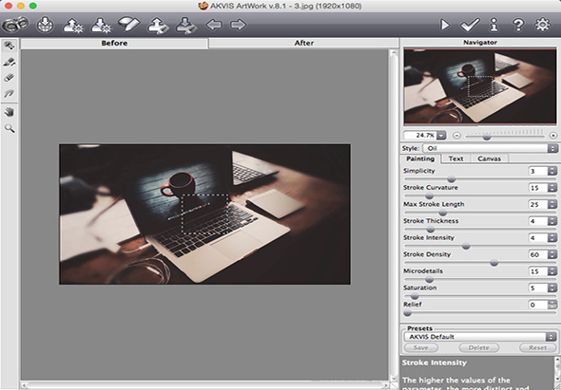Apply result with the checkmark icon
The image size is (561, 390).
(470, 25)
